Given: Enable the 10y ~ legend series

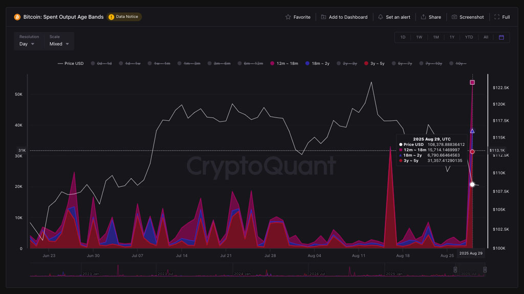Looking at the screenshot, I should pyautogui.click(x=458, y=63).
